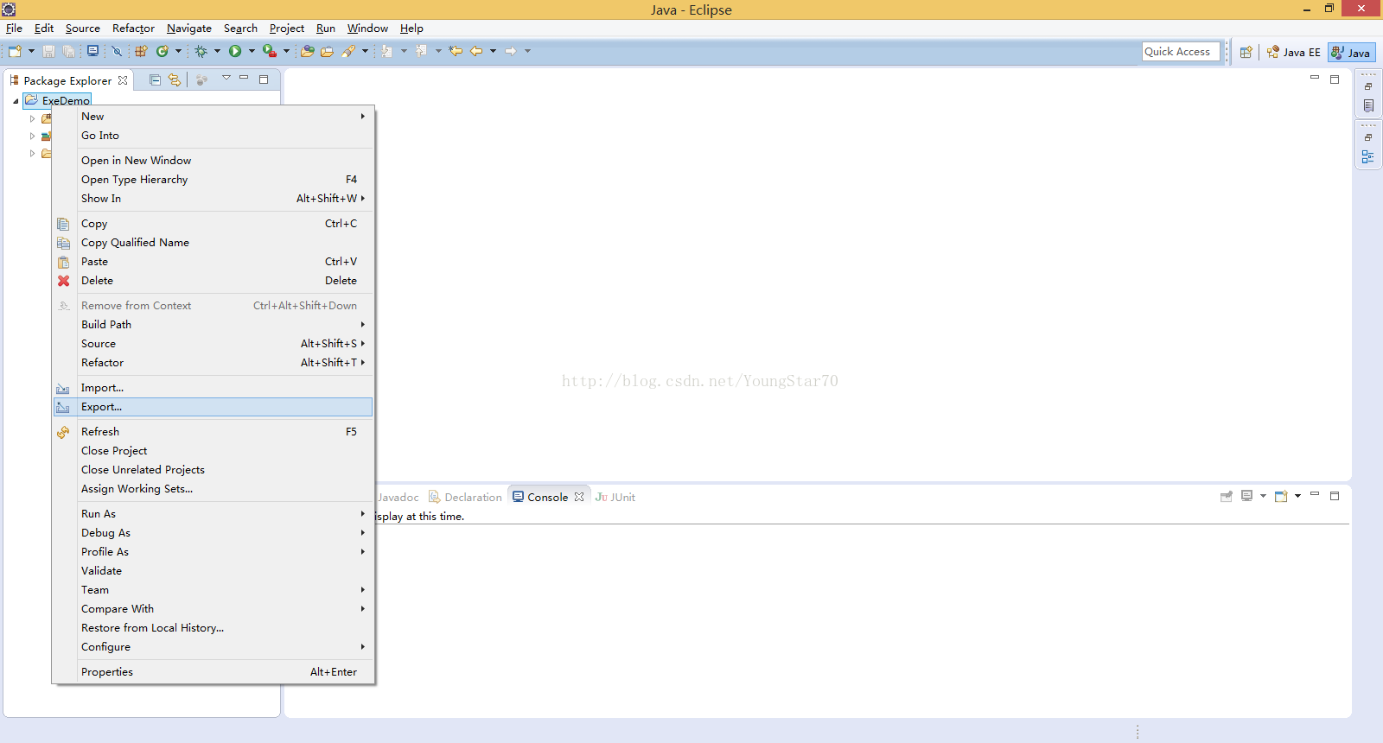This screenshot has width=1383, height=743.
Task: Collapse the ExeDemo project tree node
Action: [x=16, y=101]
